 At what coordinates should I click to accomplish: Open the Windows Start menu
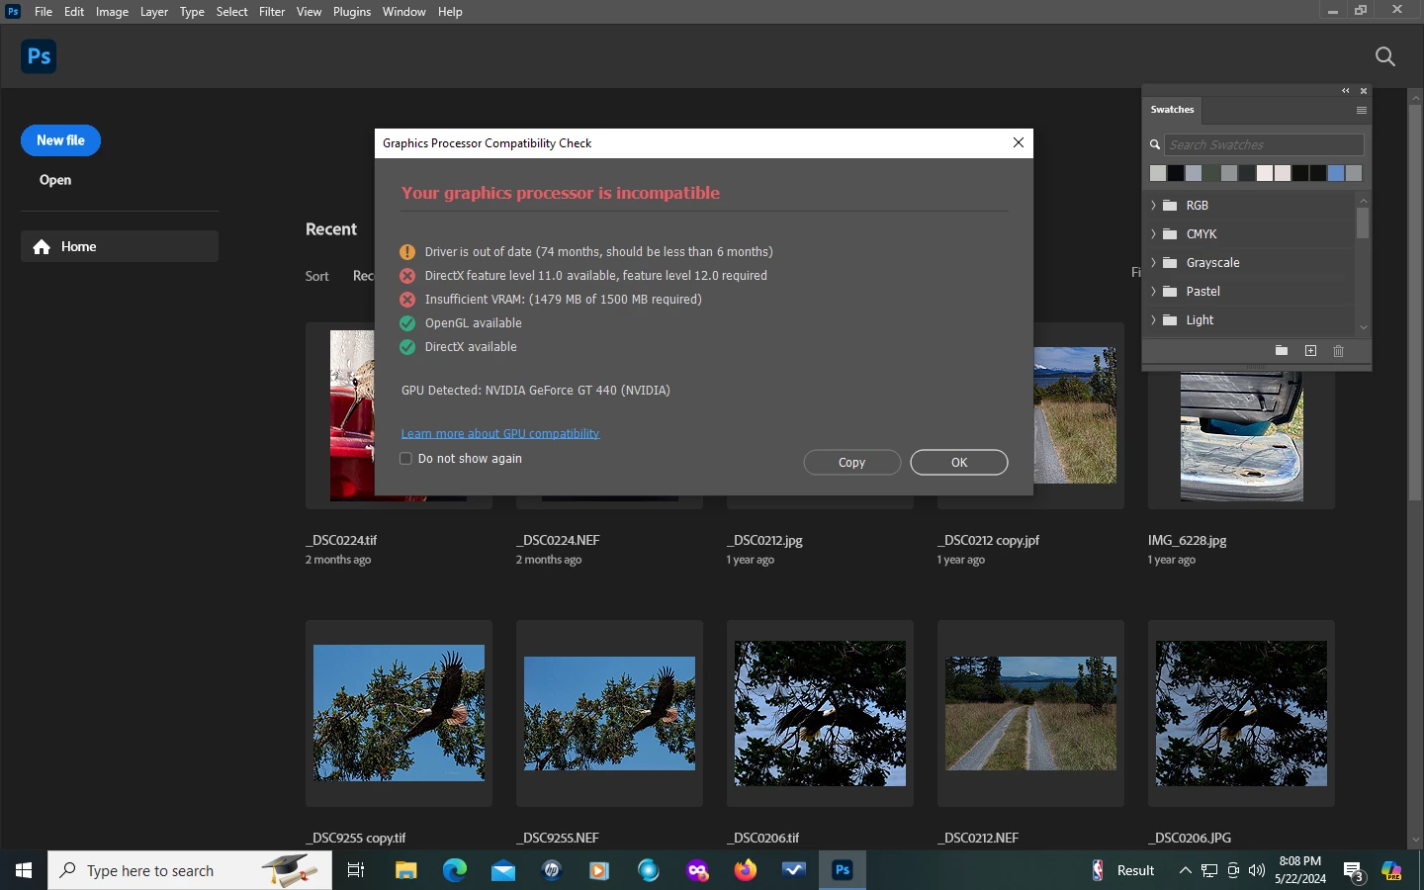tap(24, 870)
